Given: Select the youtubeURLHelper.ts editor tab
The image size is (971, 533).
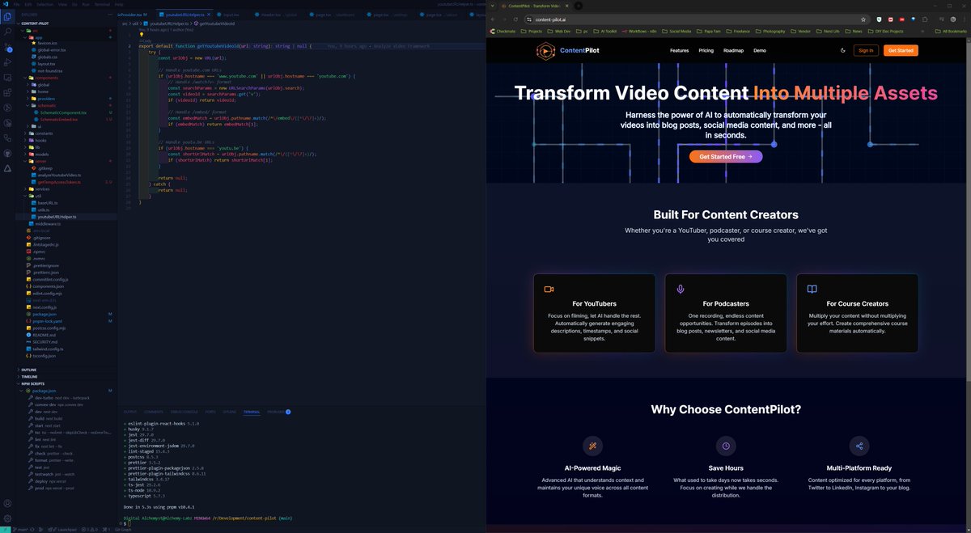Looking at the screenshot, I should (x=184, y=15).
